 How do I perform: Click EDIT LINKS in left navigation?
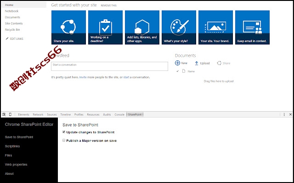tap(17, 38)
